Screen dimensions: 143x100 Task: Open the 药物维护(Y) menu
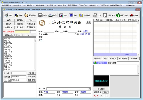pyautogui.click(x=17, y=5)
